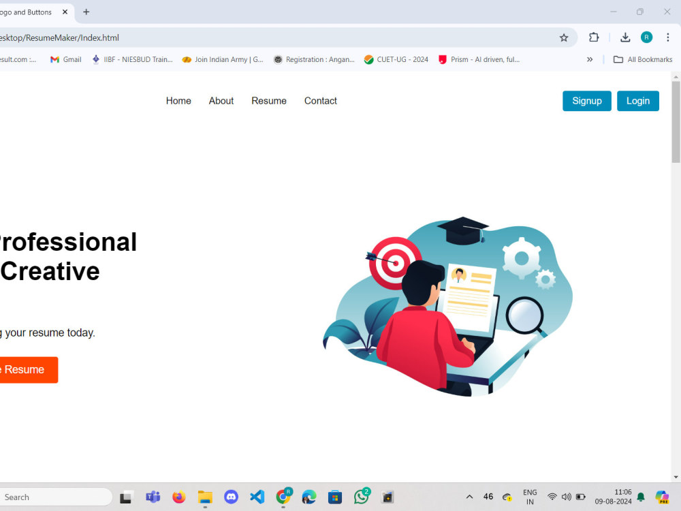Close the Logo and Buttons tab

(65, 12)
